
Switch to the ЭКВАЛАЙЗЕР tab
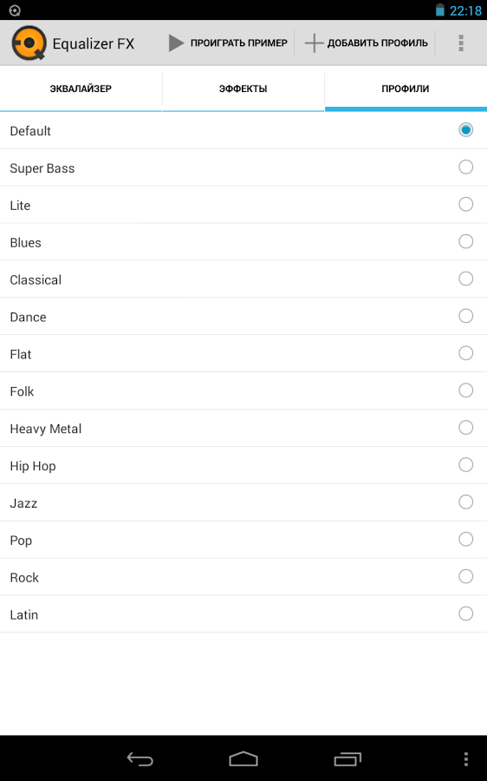[x=81, y=89]
